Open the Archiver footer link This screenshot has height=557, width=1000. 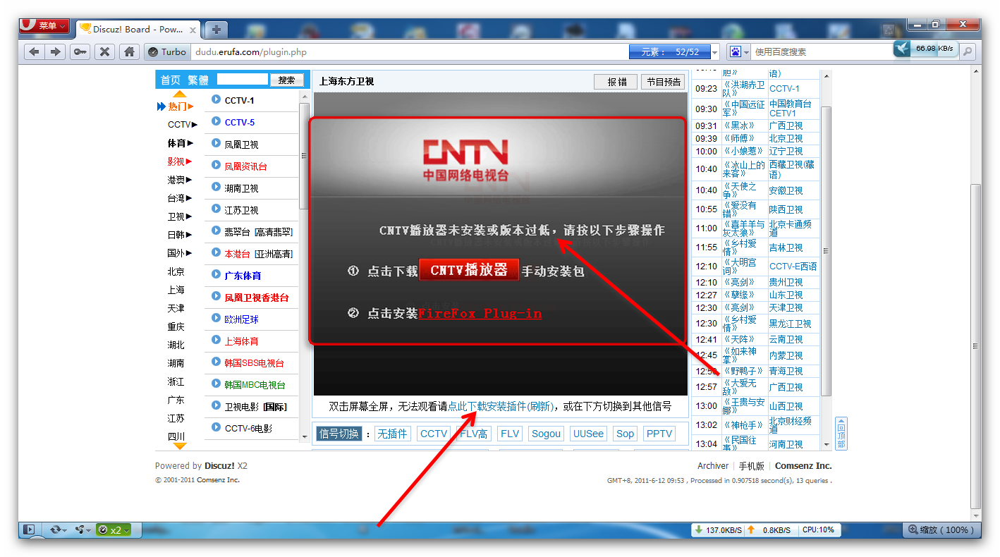tap(713, 466)
